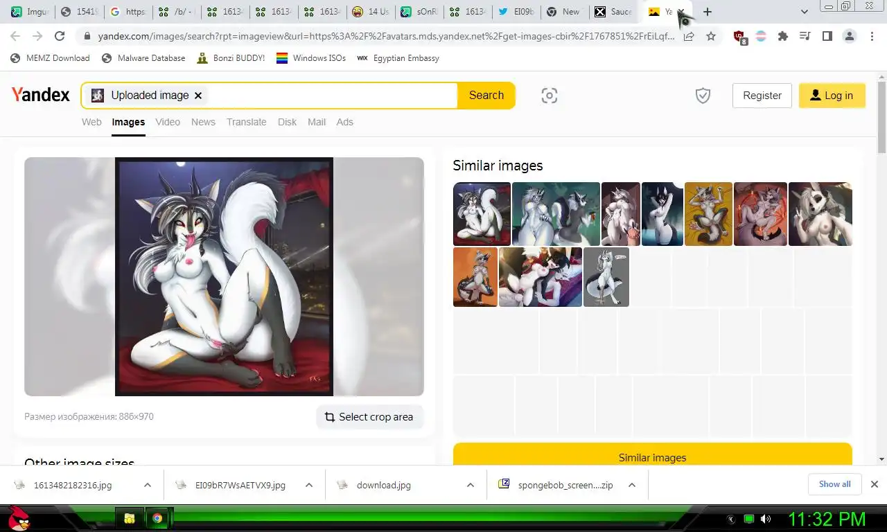
Task: Click Show all downloads
Action: [834, 484]
